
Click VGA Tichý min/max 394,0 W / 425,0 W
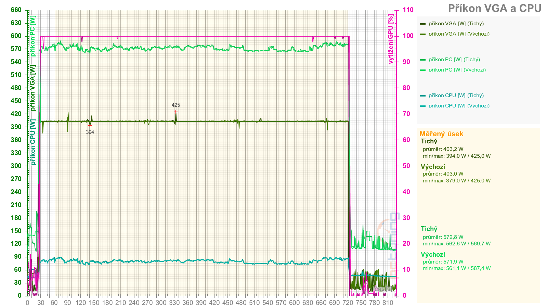pos(457,156)
